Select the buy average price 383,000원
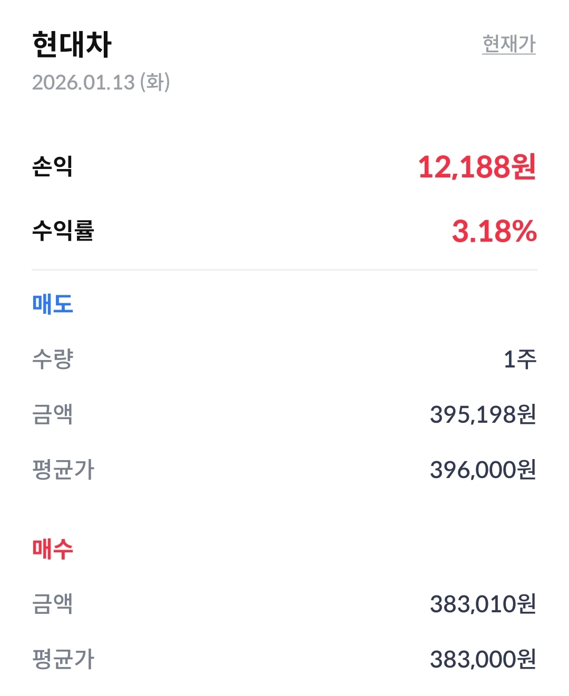Screen dimensions: 569x696 (483, 659)
